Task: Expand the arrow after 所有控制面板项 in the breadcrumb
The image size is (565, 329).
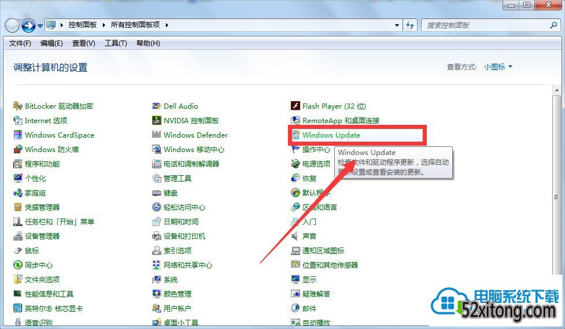Action: [x=167, y=25]
